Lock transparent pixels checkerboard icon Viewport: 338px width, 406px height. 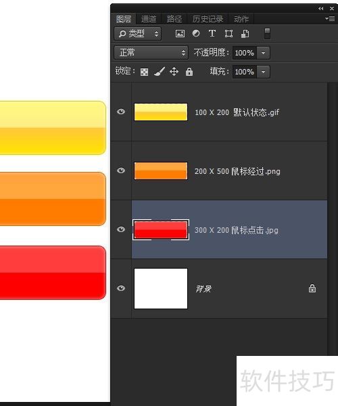(x=144, y=72)
